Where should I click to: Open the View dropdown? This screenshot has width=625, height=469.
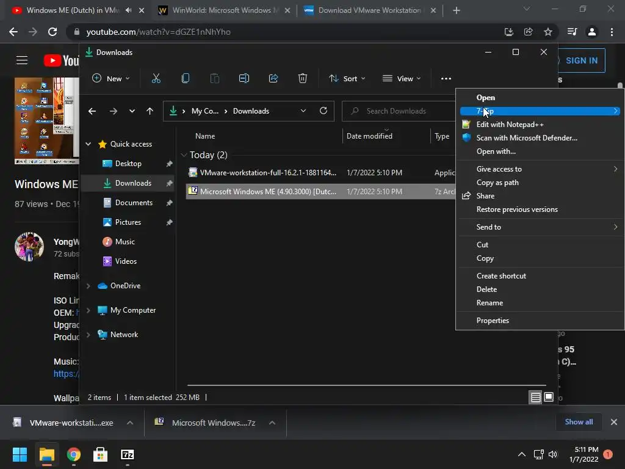point(402,79)
